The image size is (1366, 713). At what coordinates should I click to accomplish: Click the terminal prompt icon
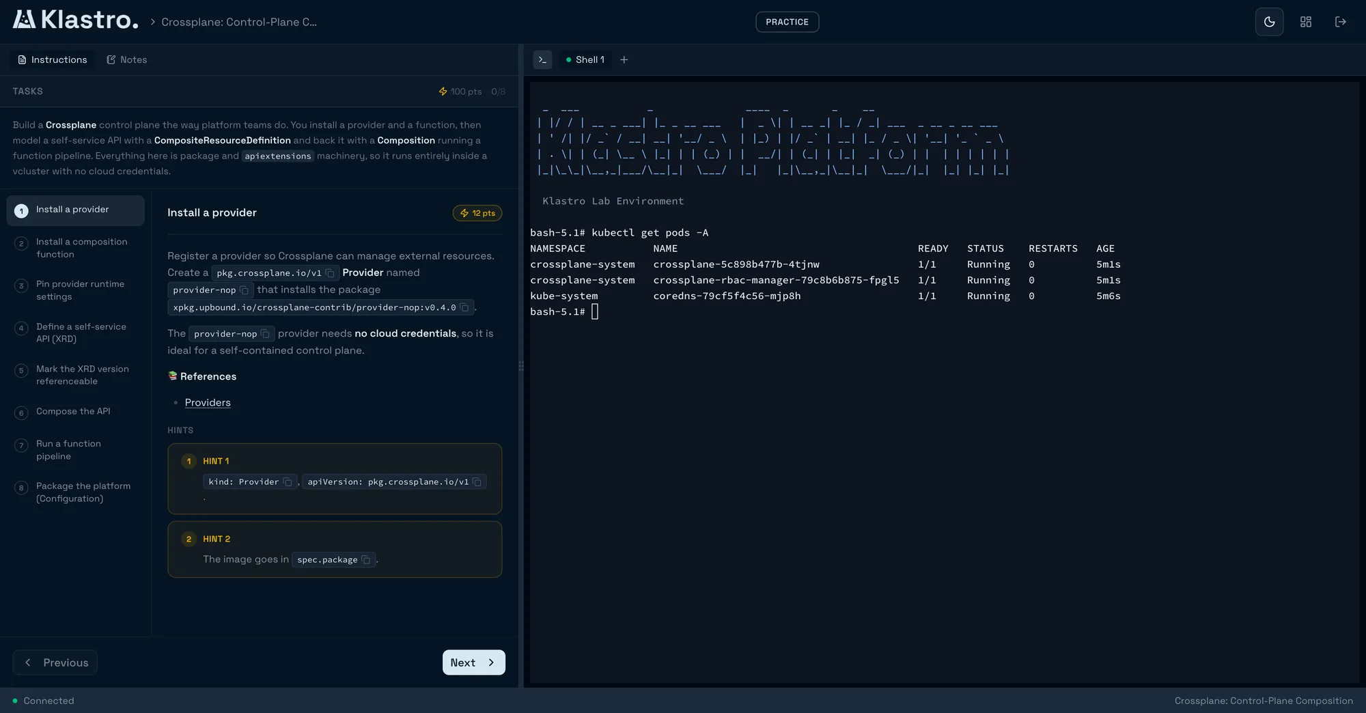[x=542, y=59]
